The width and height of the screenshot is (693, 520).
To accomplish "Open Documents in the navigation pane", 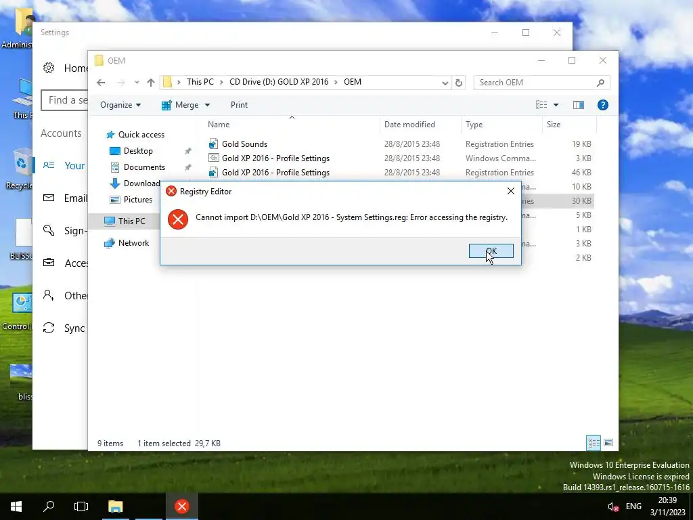I will pyautogui.click(x=144, y=167).
